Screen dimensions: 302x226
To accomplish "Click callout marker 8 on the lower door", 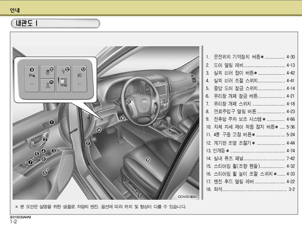I will [45, 173].
